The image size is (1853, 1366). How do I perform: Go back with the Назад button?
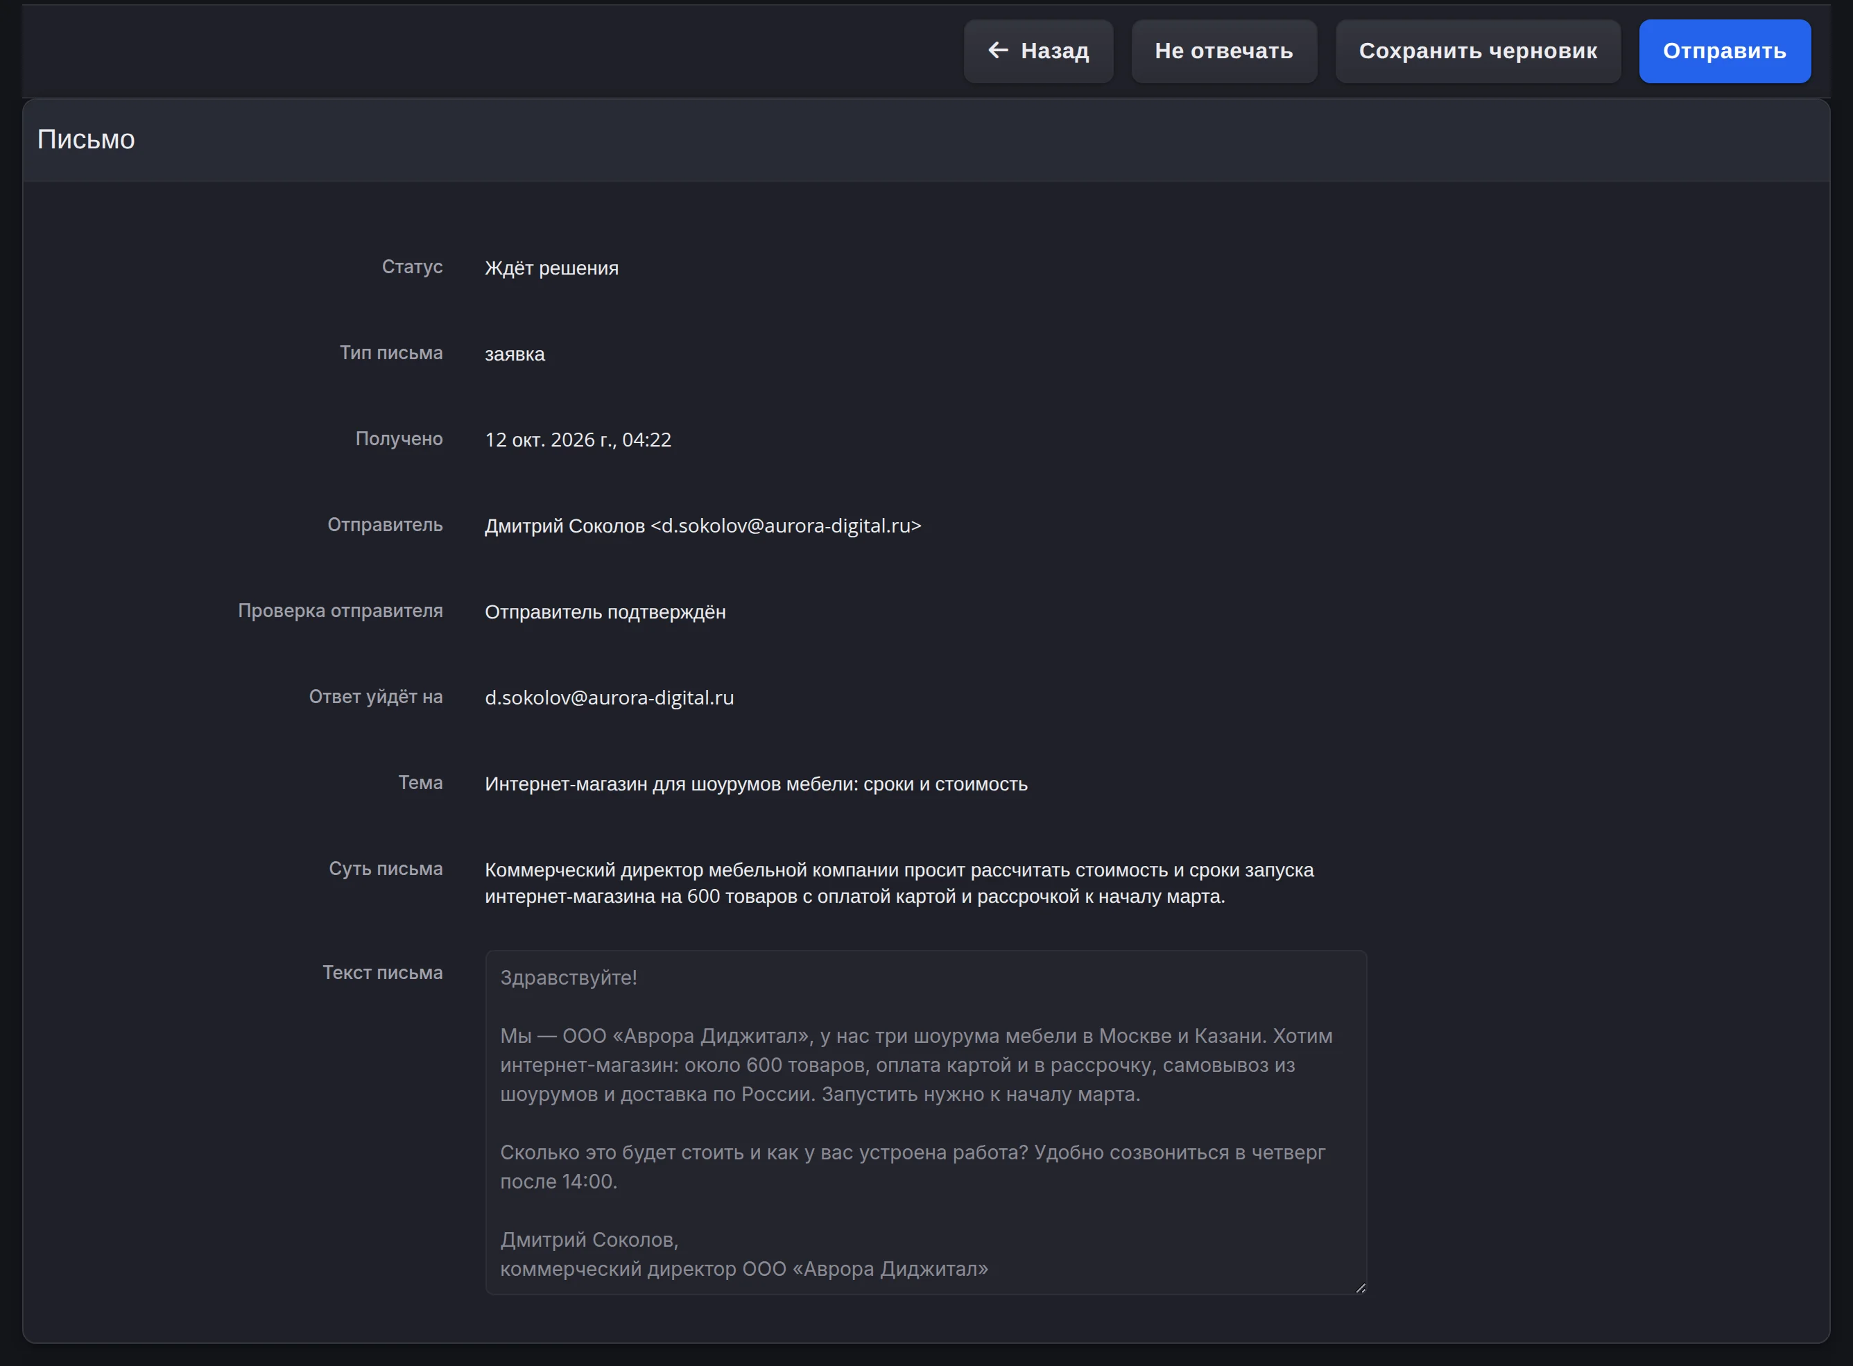coord(1037,51)
